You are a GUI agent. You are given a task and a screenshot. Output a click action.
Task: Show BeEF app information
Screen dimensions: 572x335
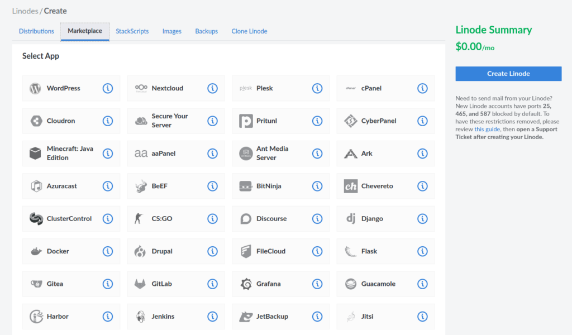[x=212, y=186]
